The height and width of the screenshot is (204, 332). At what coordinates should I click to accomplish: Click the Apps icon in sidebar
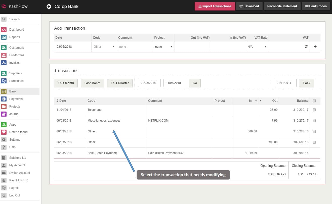(x=4, y=125)
